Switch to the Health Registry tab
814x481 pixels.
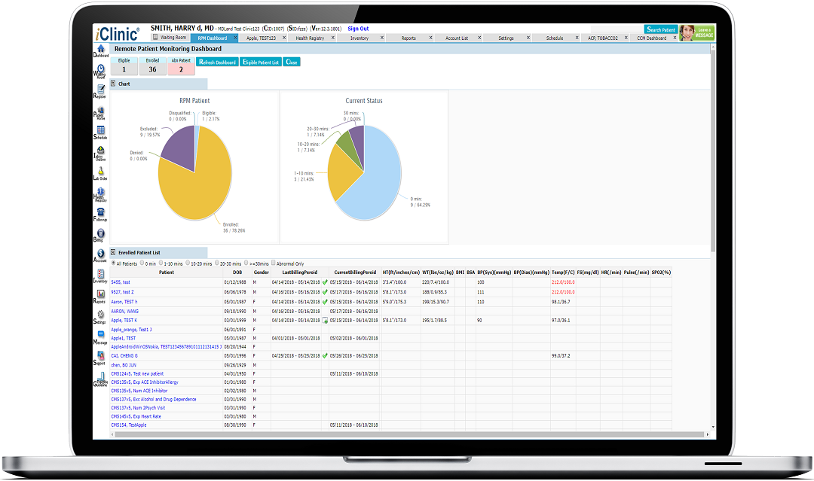(x=310, y=38)
